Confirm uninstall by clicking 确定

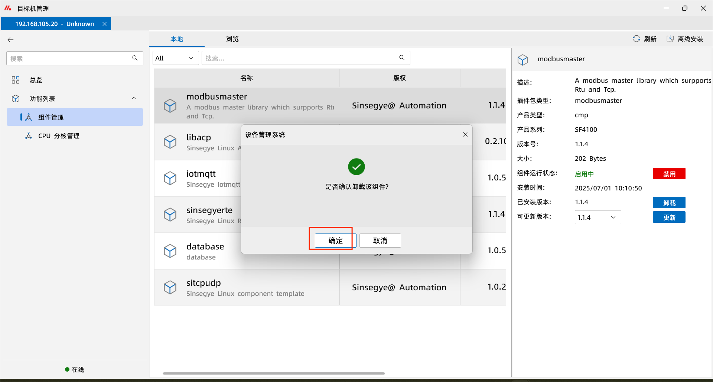(335, 241)
